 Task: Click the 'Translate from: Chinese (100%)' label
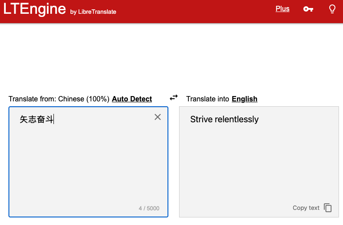click(59, 99)
